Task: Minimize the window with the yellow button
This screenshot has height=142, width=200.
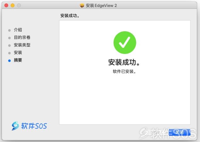Action: click(13, 5)
